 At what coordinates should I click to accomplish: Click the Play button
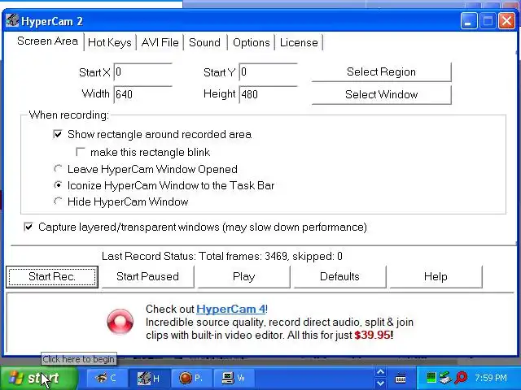pos(243,276)
